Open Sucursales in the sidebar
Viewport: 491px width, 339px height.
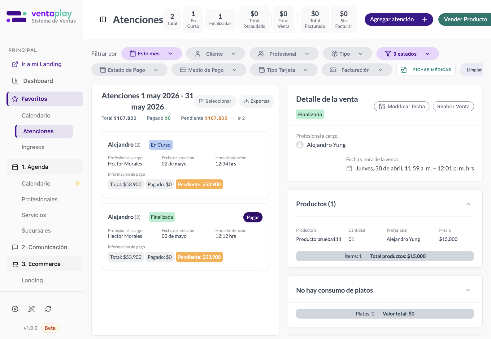[x=36, y=230]
